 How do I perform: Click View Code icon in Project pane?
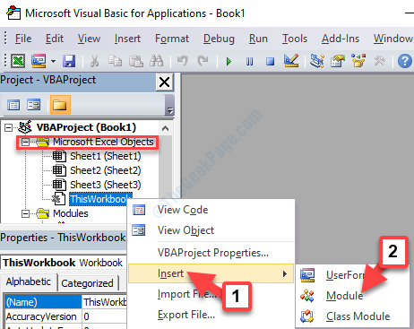click(13, 105)
